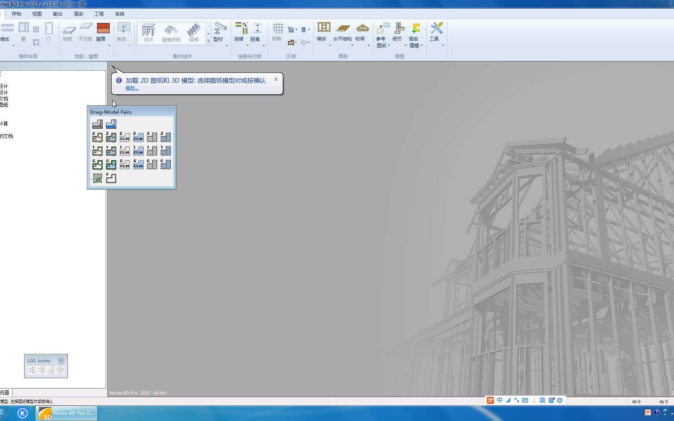
Task: Open the component gallery more arrow
Action: 208,41
